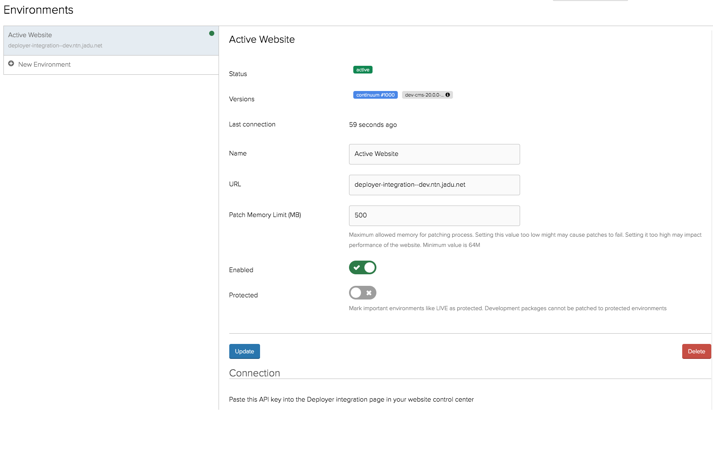Click the Environments page heading
This screenshot has width=713, height=461.
tap(38, 10)
